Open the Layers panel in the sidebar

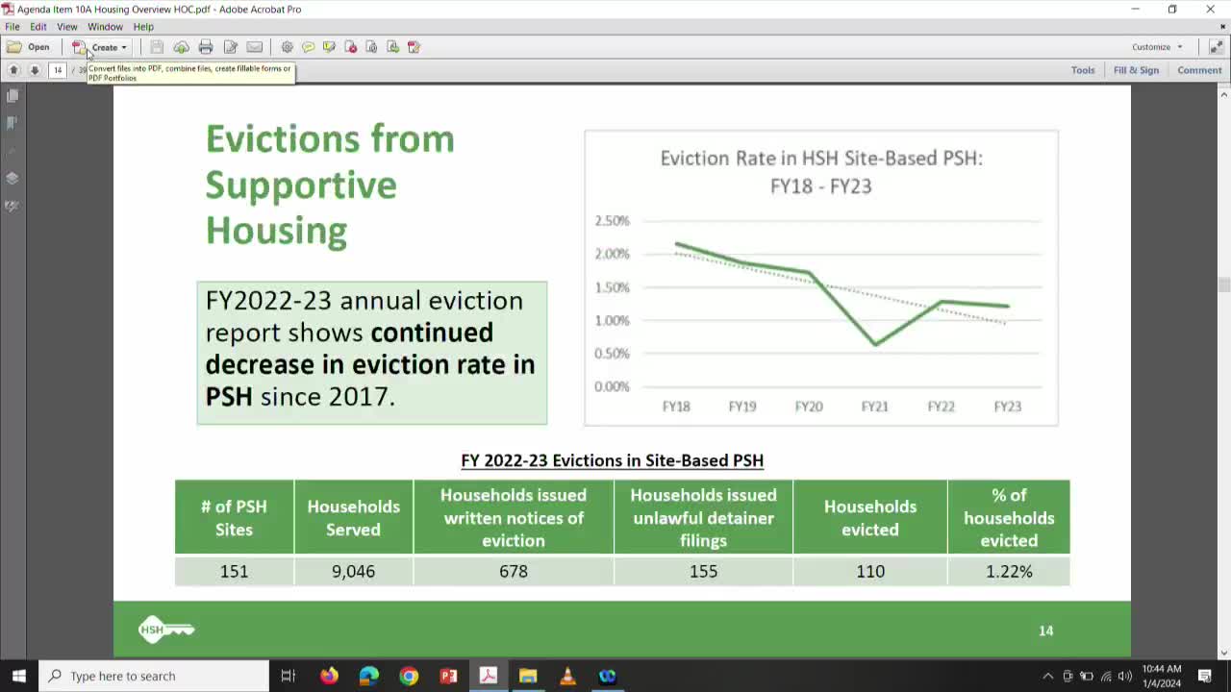(x=13, y=178)
